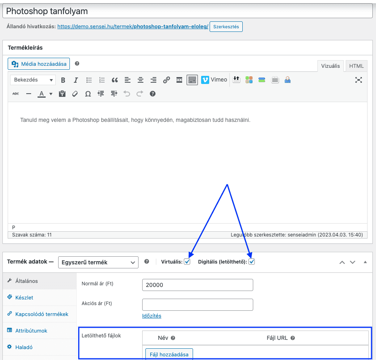The height and width of the screenshot is (360, 376).
Task: Open the Készlet product data tab
Action: [x=40, y=297]
